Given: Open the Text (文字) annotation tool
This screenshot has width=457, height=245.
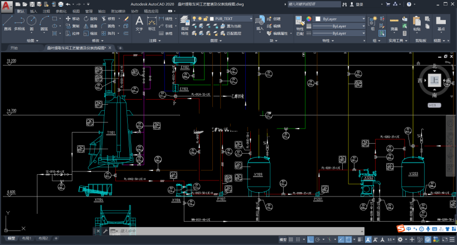Looking at the screenshot, I should 139,23.
